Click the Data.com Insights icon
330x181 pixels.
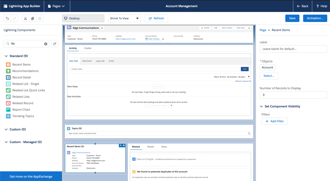(134, 159)
